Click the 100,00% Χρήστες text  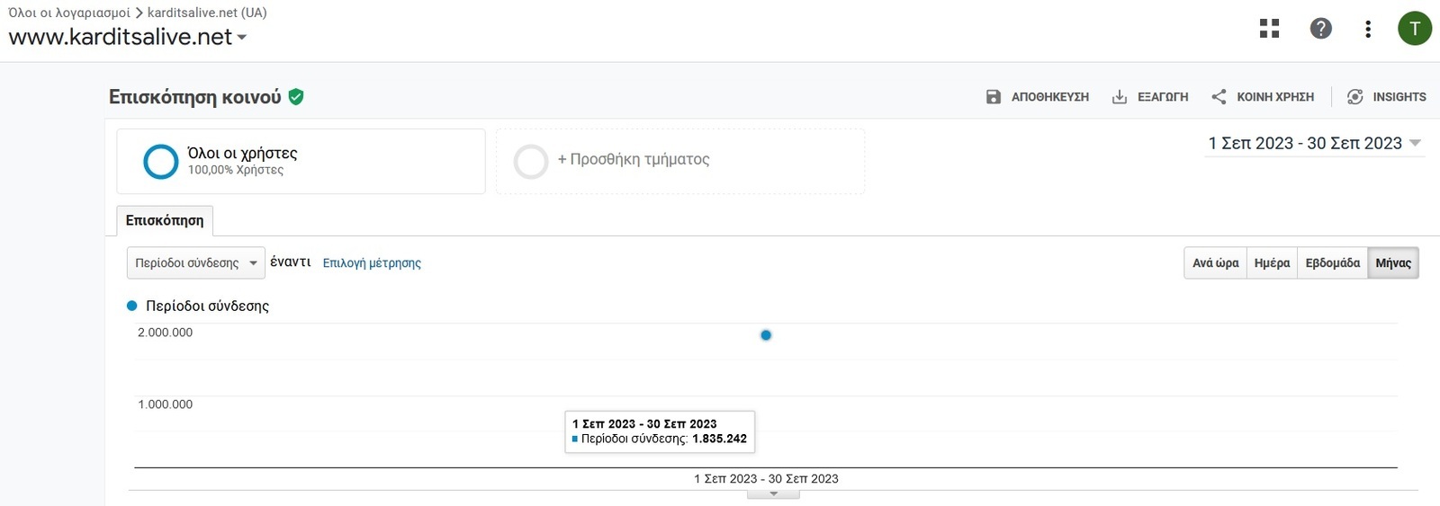236,170
